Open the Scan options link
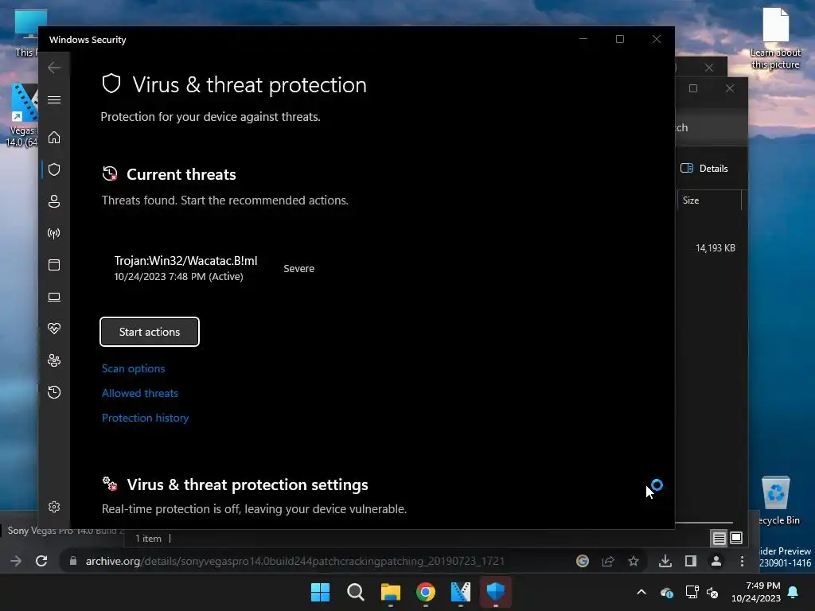815x611 pixels. [133, 368]
